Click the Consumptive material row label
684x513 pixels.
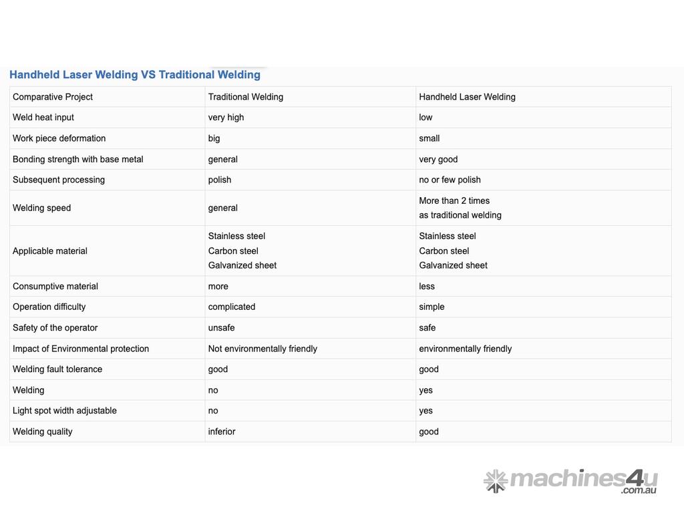[55, 287]
